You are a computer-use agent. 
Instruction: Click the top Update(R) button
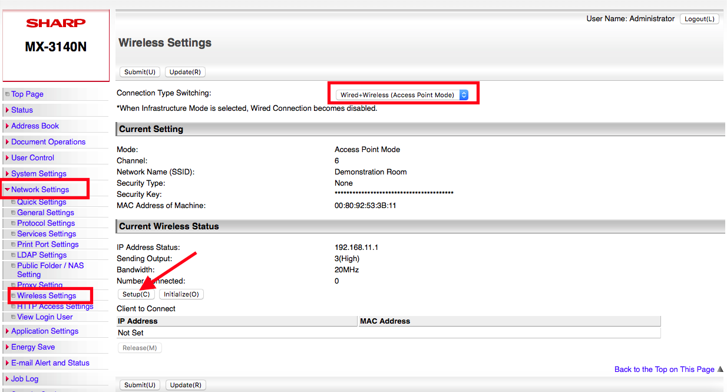(185, 72)
